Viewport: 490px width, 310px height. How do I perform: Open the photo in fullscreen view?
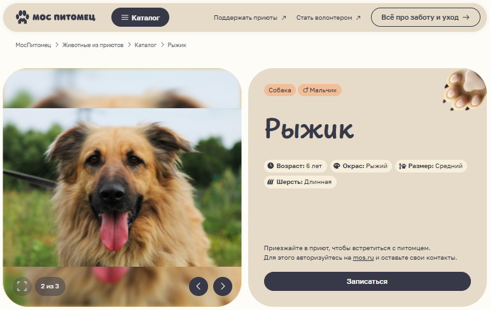[x=22, y=286]
